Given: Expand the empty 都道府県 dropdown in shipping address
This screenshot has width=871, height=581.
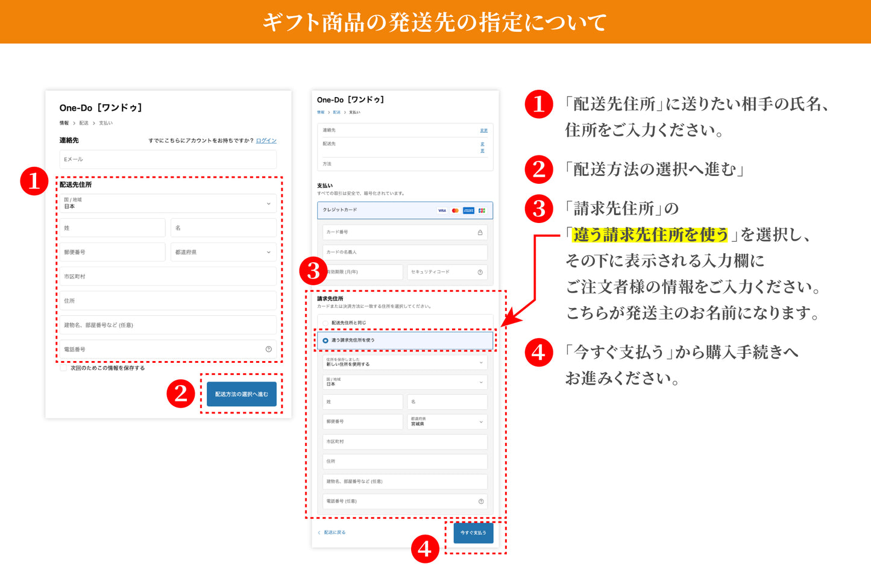Looking at the screenshot, I should (223, 253).
